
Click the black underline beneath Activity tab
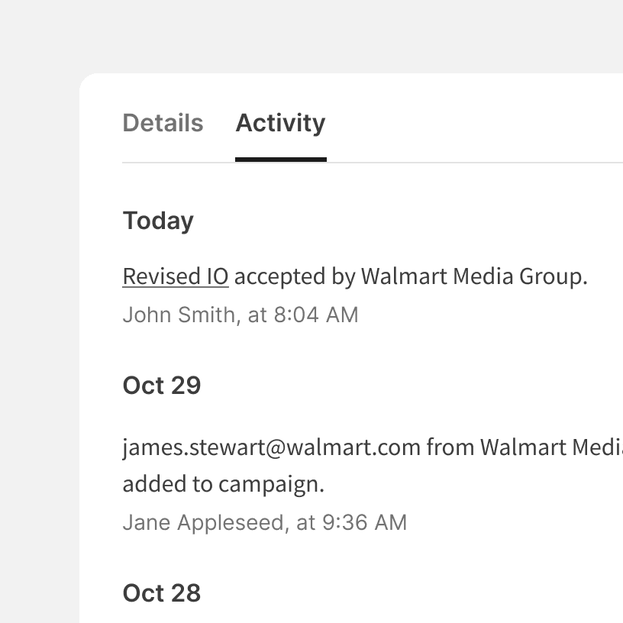(x=280, y=160)
